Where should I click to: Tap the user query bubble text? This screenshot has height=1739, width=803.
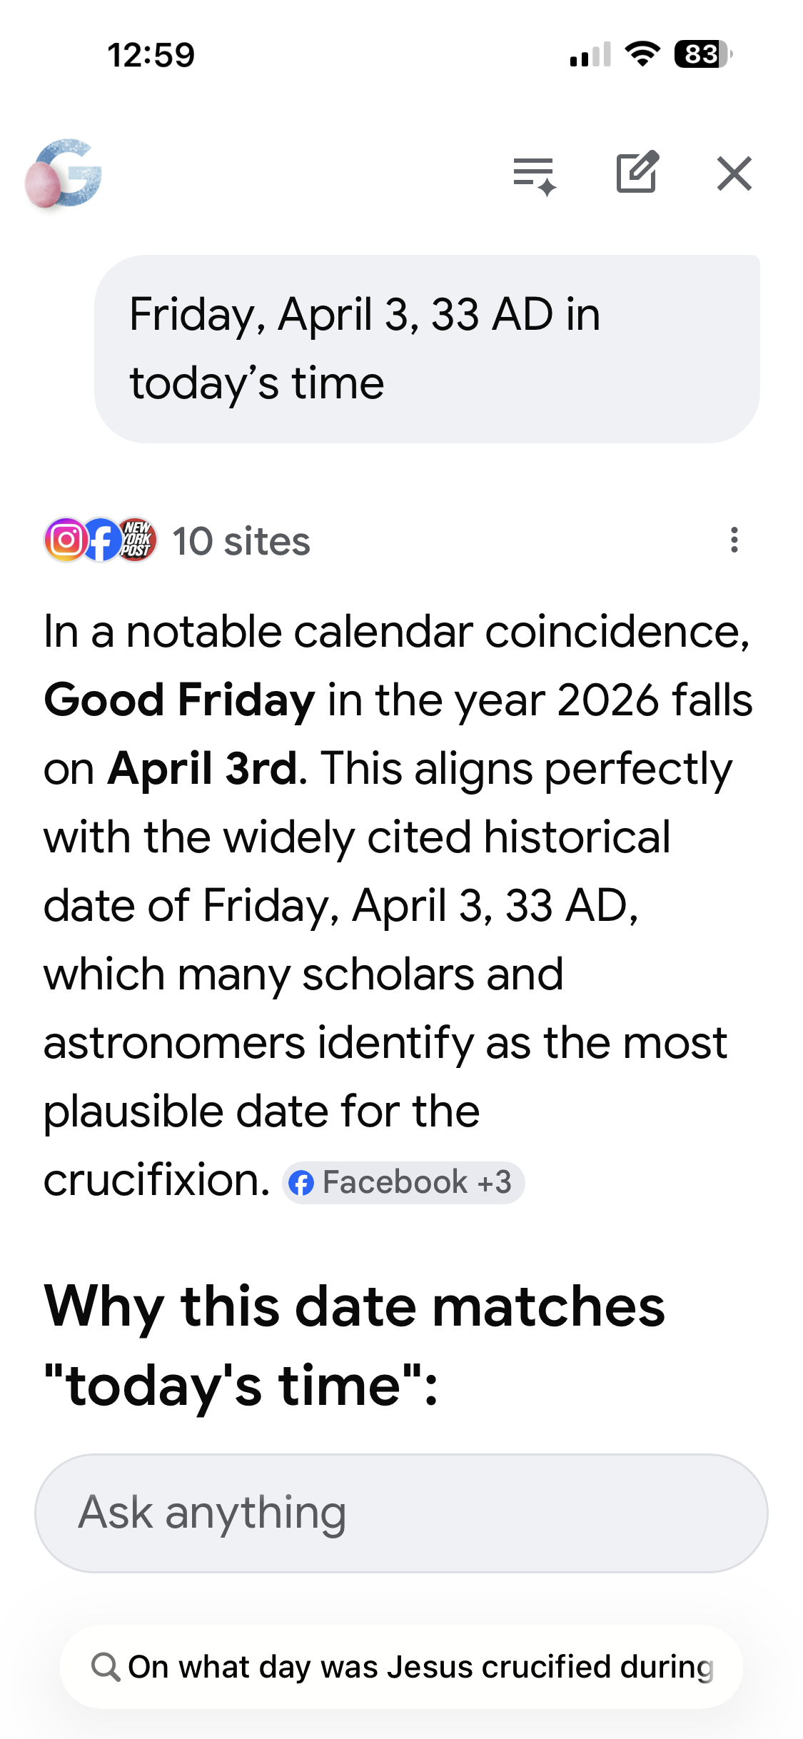pos(364,348)
